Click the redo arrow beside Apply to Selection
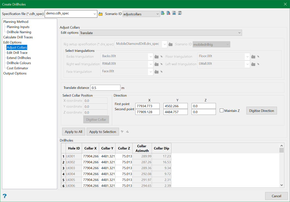 pos(127,132)
